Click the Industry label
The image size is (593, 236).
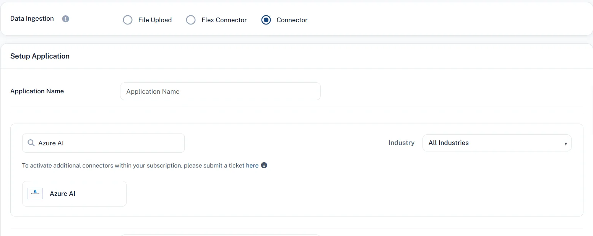(x=401, y=143)
